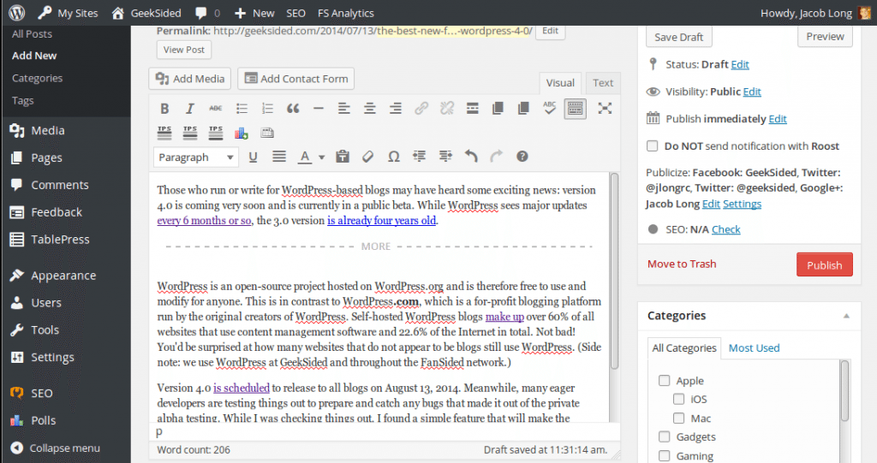Image resolution: width=877 pixels, height=463 pixels.
Task: Click Edit next to Status: Draft
Action: coord(739,64)
